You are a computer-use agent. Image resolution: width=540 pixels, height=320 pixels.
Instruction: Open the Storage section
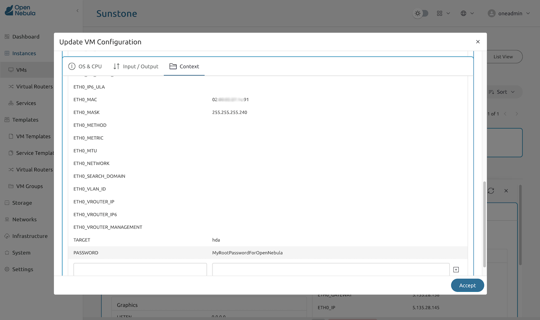click(x=22, y=203)
